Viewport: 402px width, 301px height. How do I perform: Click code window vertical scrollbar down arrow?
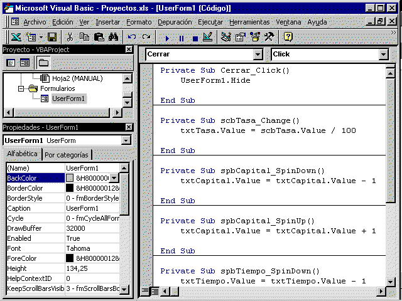coord(390,282)
